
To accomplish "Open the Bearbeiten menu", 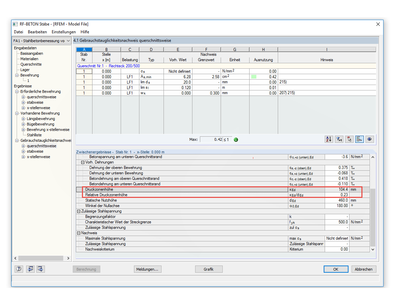I will pos(37,32).
